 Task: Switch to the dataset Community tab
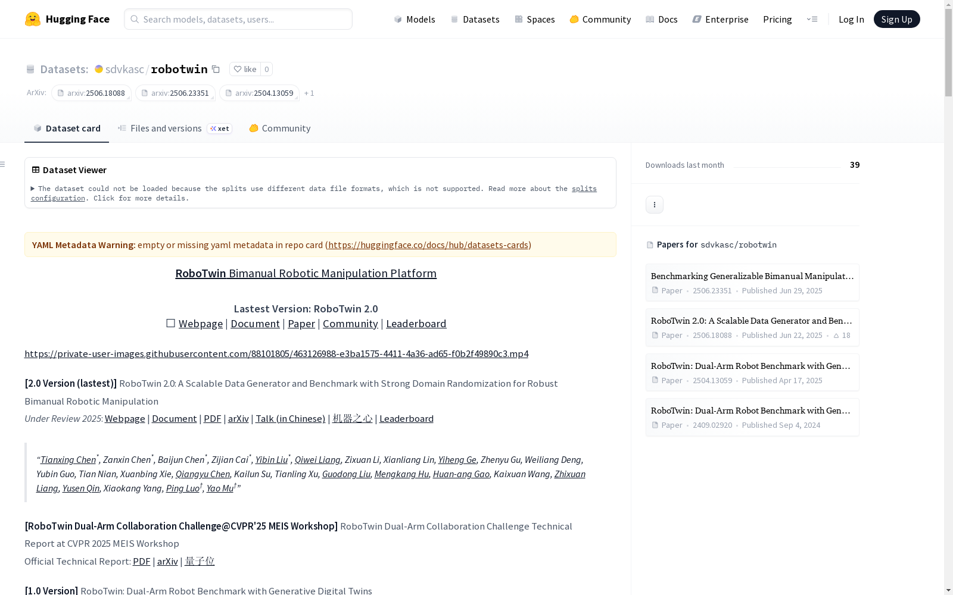279,129
